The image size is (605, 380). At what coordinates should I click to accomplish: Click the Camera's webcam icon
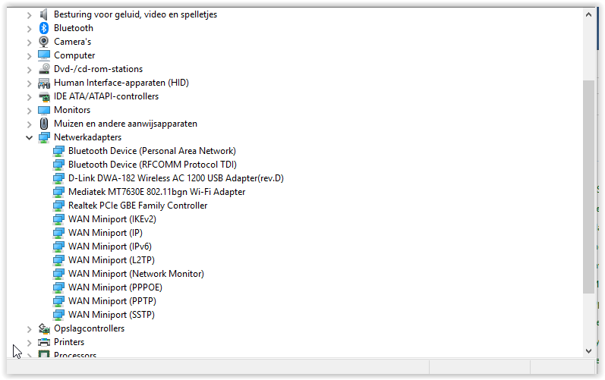[44, 42]
